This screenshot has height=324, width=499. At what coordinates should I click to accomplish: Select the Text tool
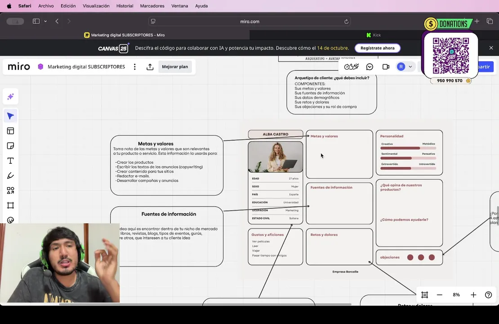click(10, 161)
